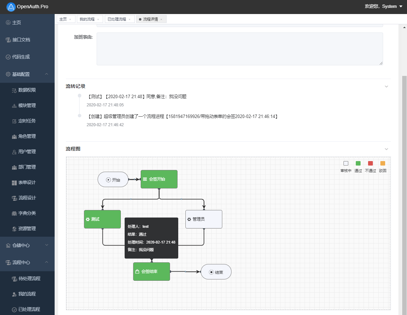Open 代码生成 in the sidebar
Image resolution: width=407 pixels, height=315 pixels.
[27, 57]
